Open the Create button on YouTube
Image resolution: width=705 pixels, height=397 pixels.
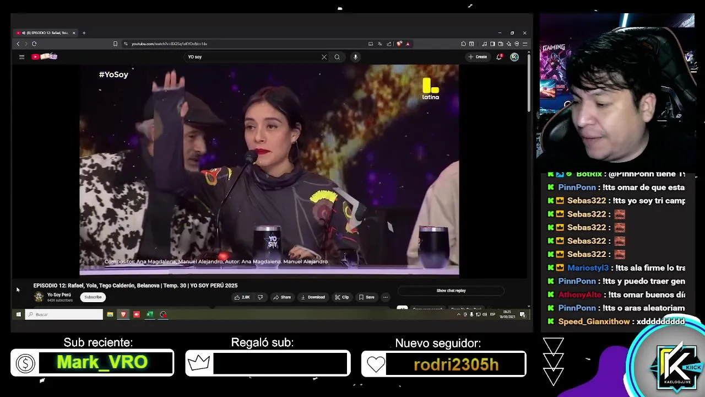click(x=478, y=57)
